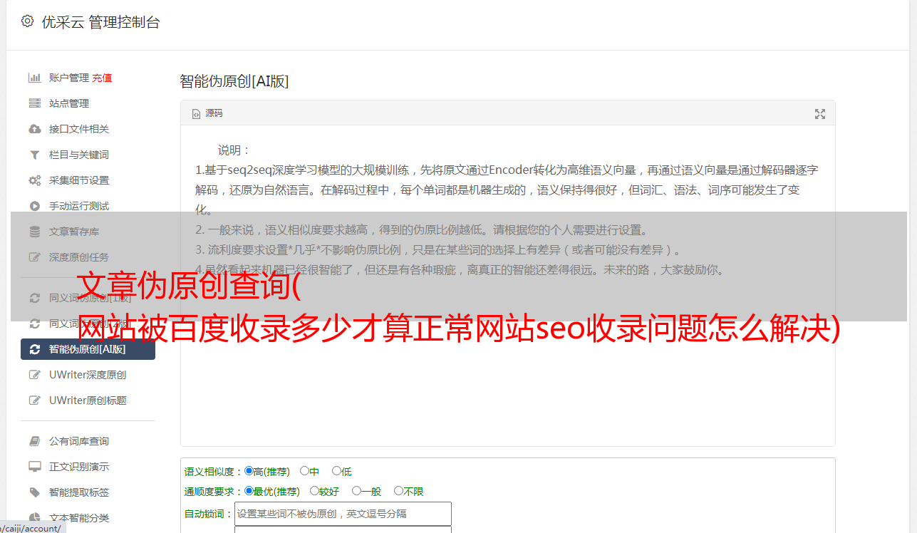Click the 源码 source code button
This screenshot has height=533, width=917.
207,113
